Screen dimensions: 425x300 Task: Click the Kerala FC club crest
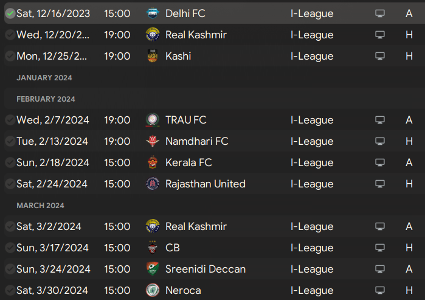pos(153,162)
